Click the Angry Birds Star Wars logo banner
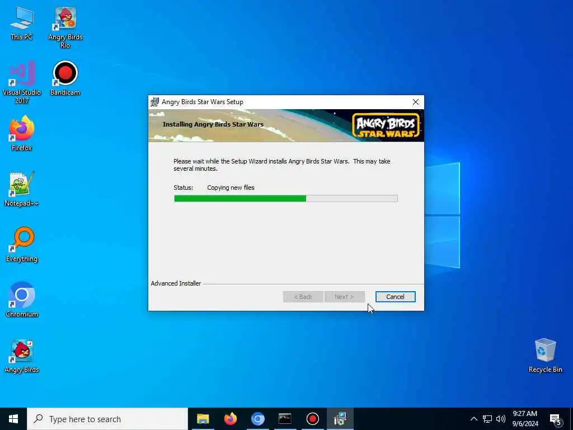Image resolution: width=573 pixels, height=430 pixels. click(386, 125)
